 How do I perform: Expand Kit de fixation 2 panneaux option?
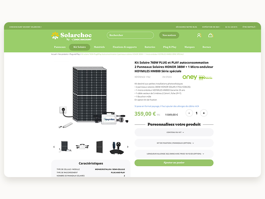coord(174,143)
